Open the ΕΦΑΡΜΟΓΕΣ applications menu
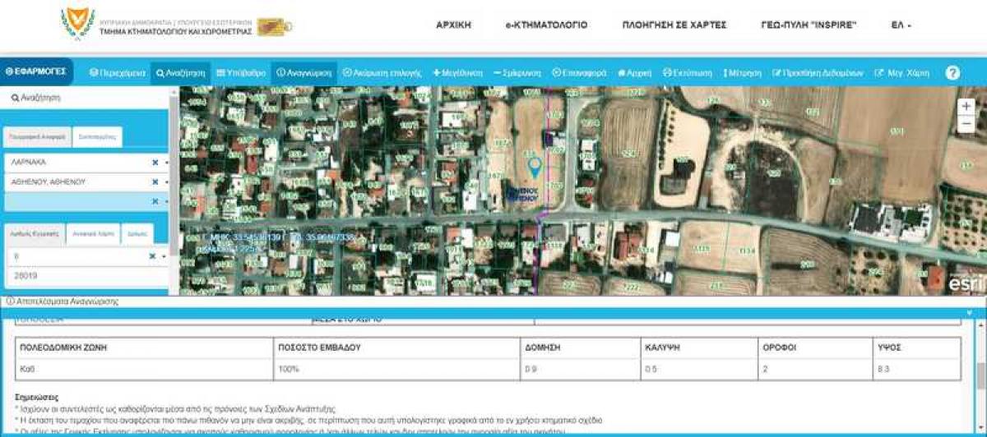 pyautogui.click(x=36, y=72)
